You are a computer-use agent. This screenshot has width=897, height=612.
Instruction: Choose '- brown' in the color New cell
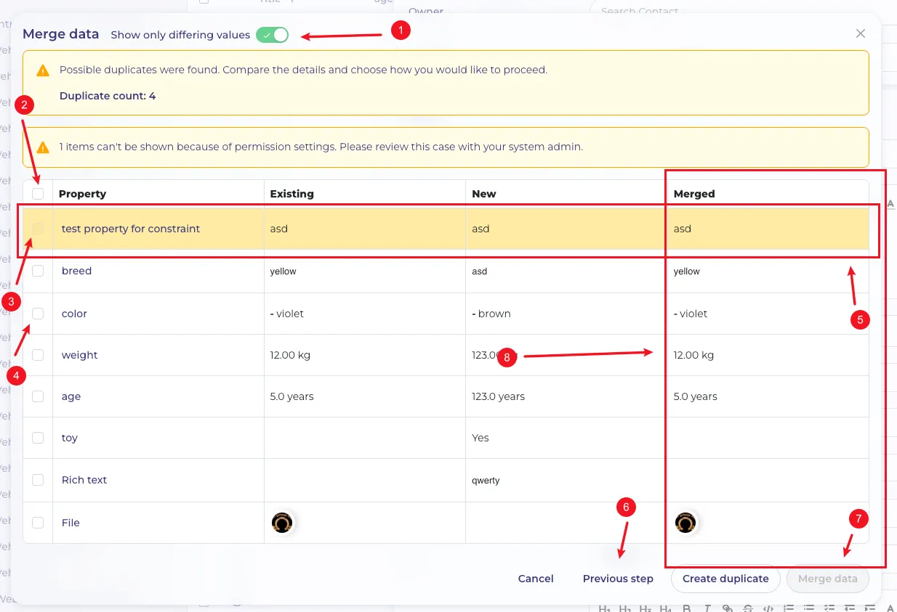491,314
